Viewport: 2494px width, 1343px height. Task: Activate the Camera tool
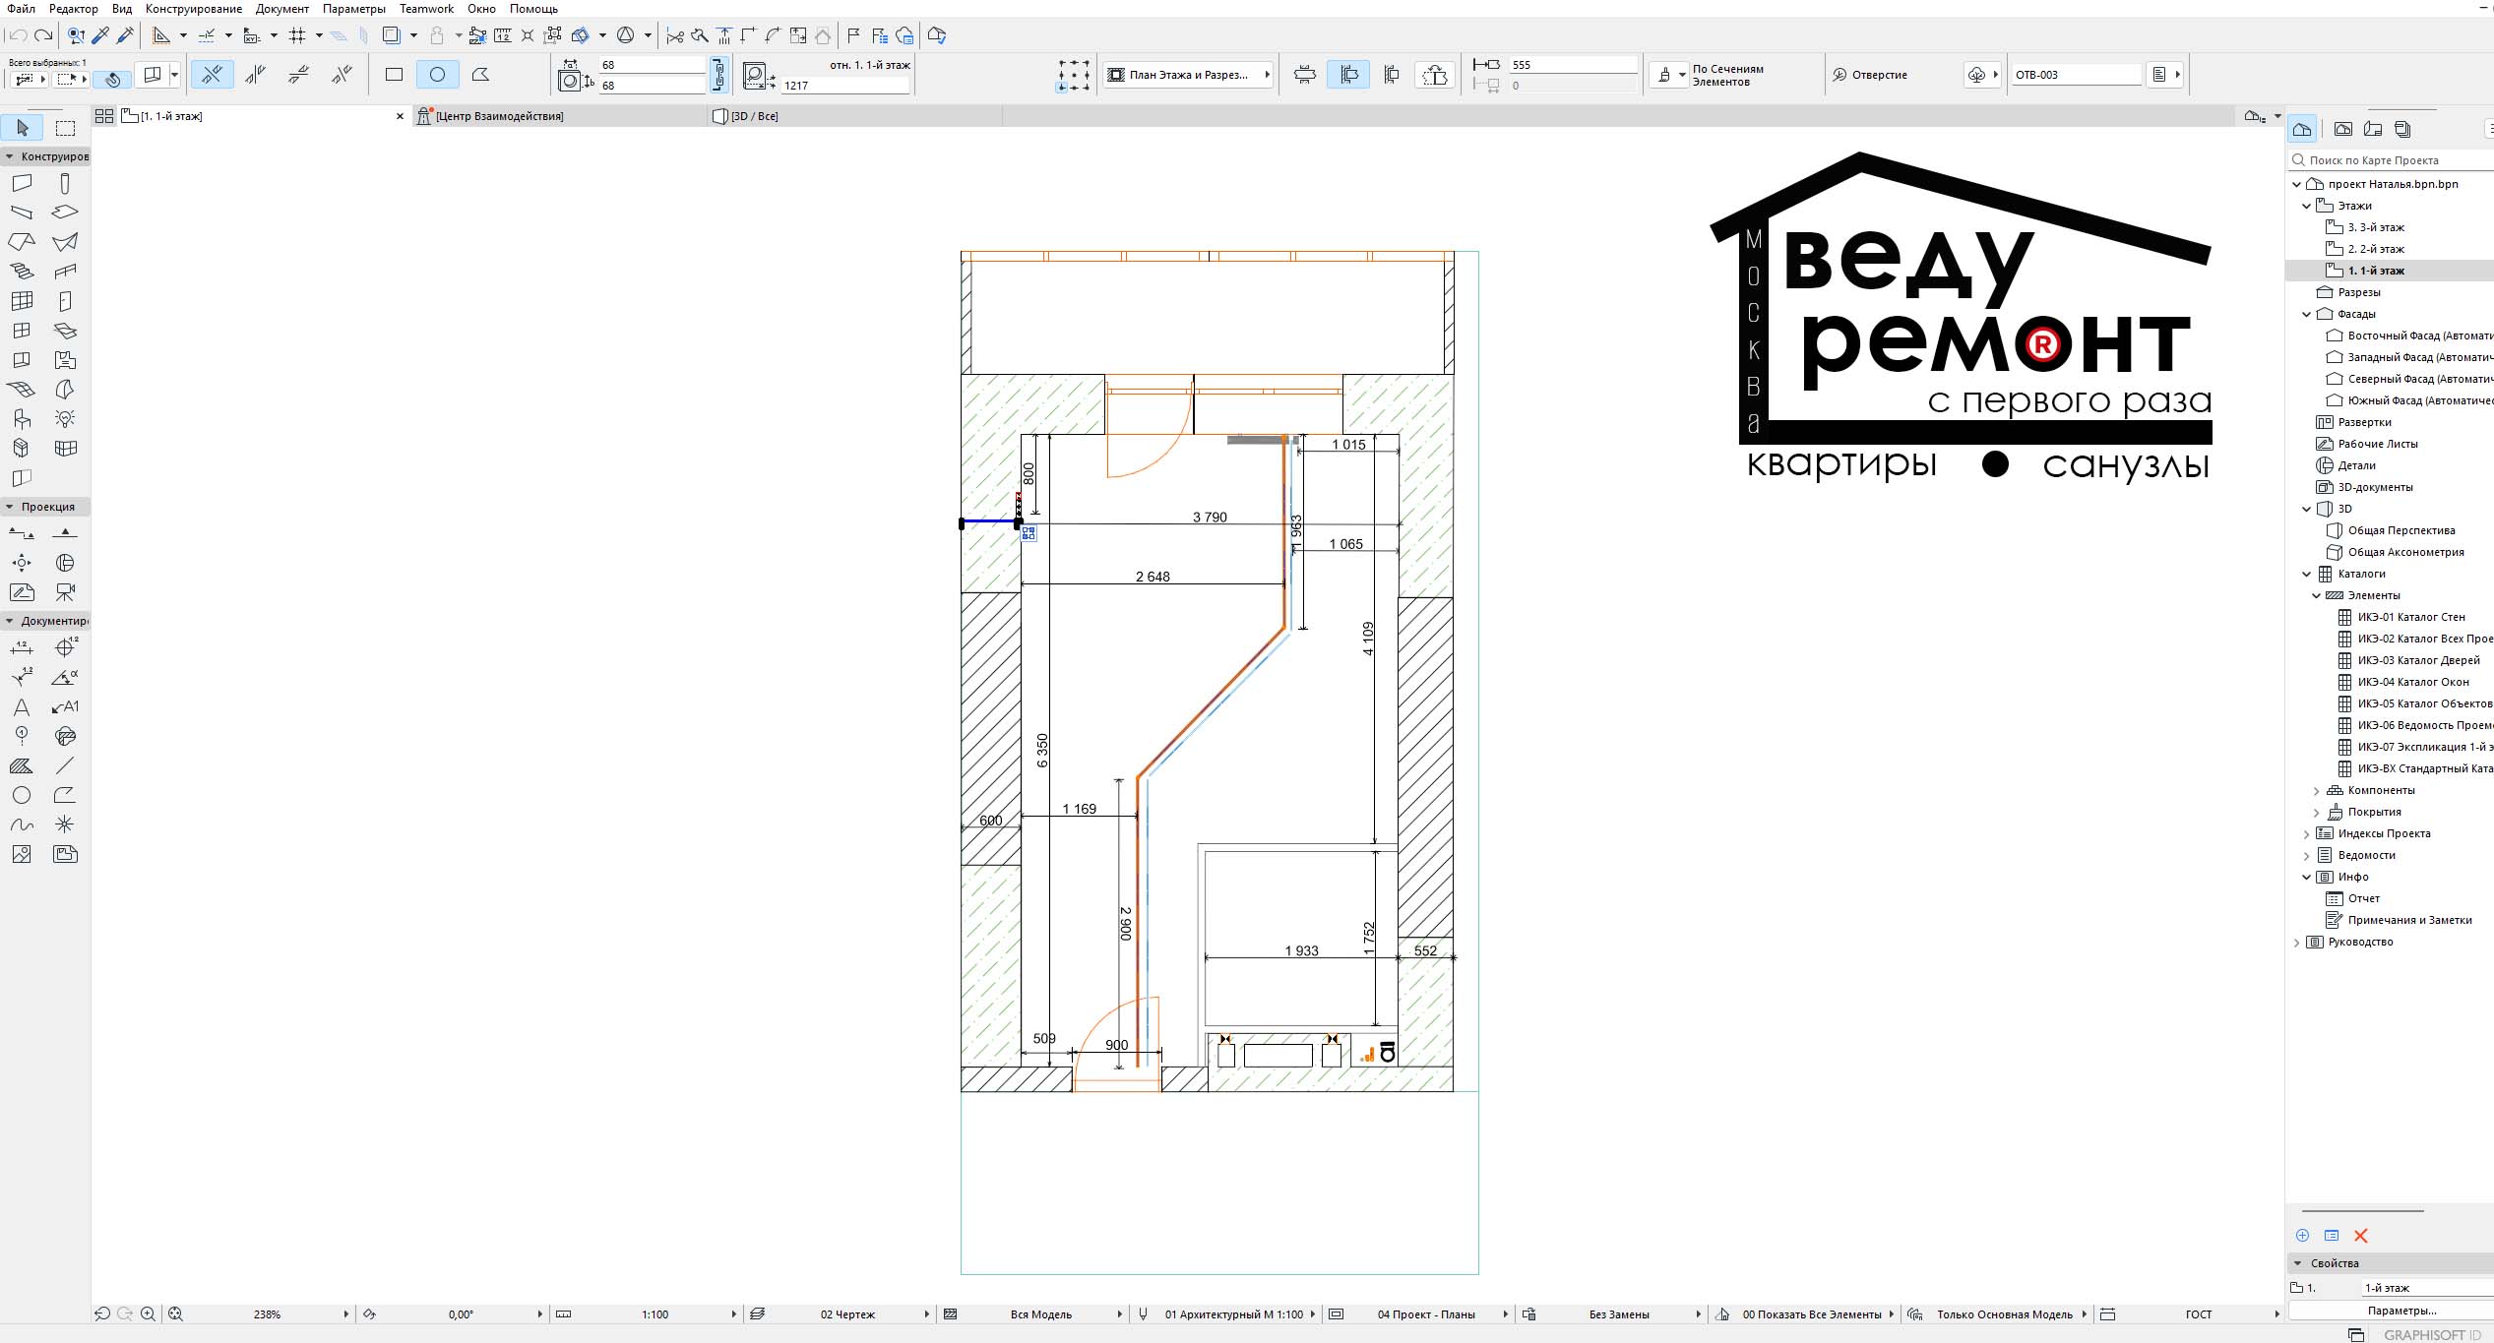pos(65,592)
